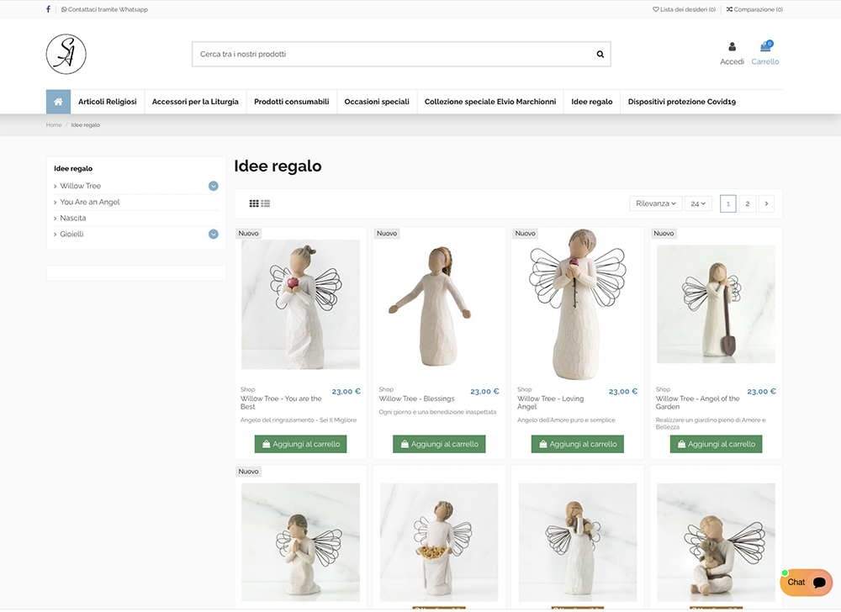Open the 24 items-per-page dropdown
841x612 pixels.
coord(698,203)
